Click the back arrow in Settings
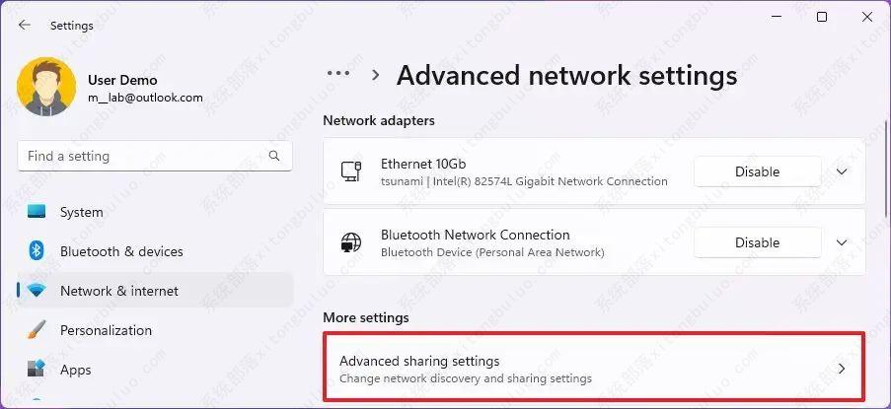Image resolution: width=891 pixels, height=409 pixels. pos(25,26)
